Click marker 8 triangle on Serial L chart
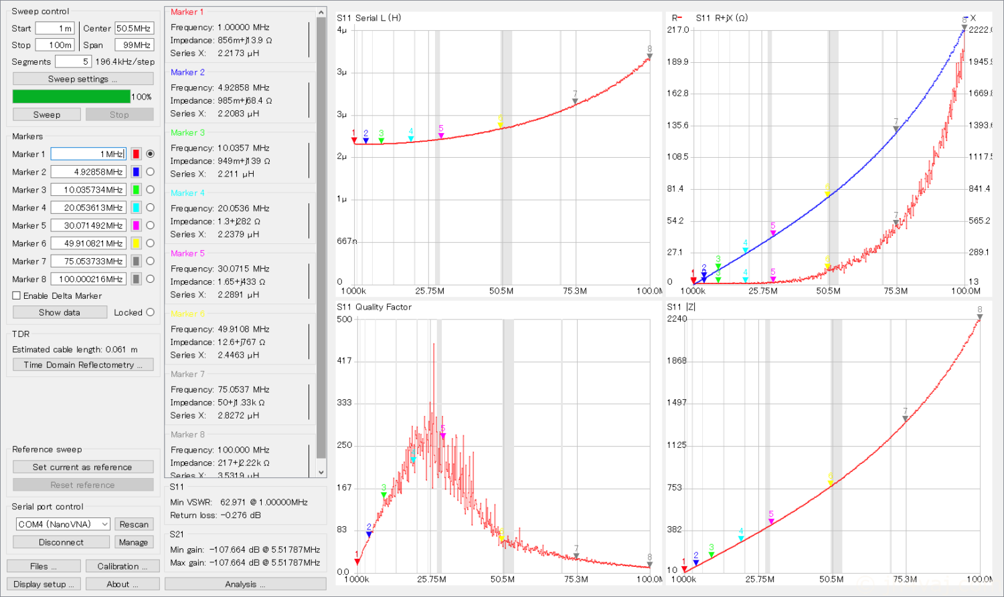 pos(649,57)
